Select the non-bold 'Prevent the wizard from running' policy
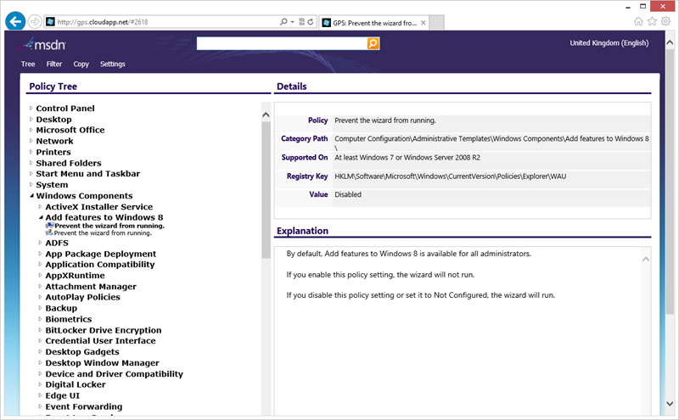 [104, 232]
